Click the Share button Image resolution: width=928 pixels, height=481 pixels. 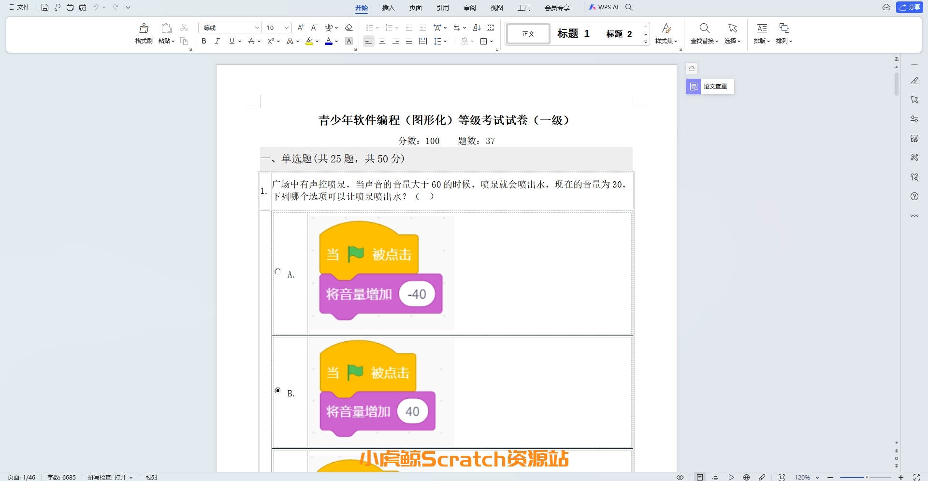(910, 7)
